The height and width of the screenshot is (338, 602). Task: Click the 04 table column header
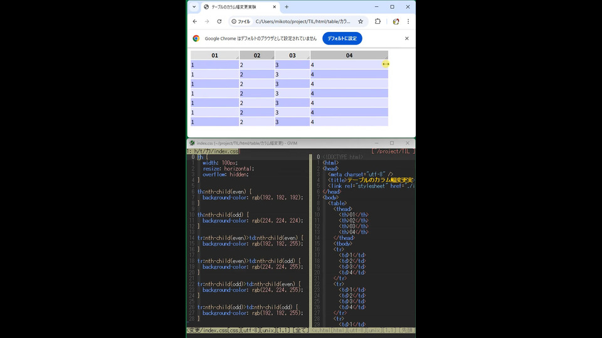(349, 55)
